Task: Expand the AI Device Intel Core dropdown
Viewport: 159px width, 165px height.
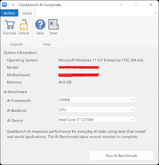Action: (97, 120)
